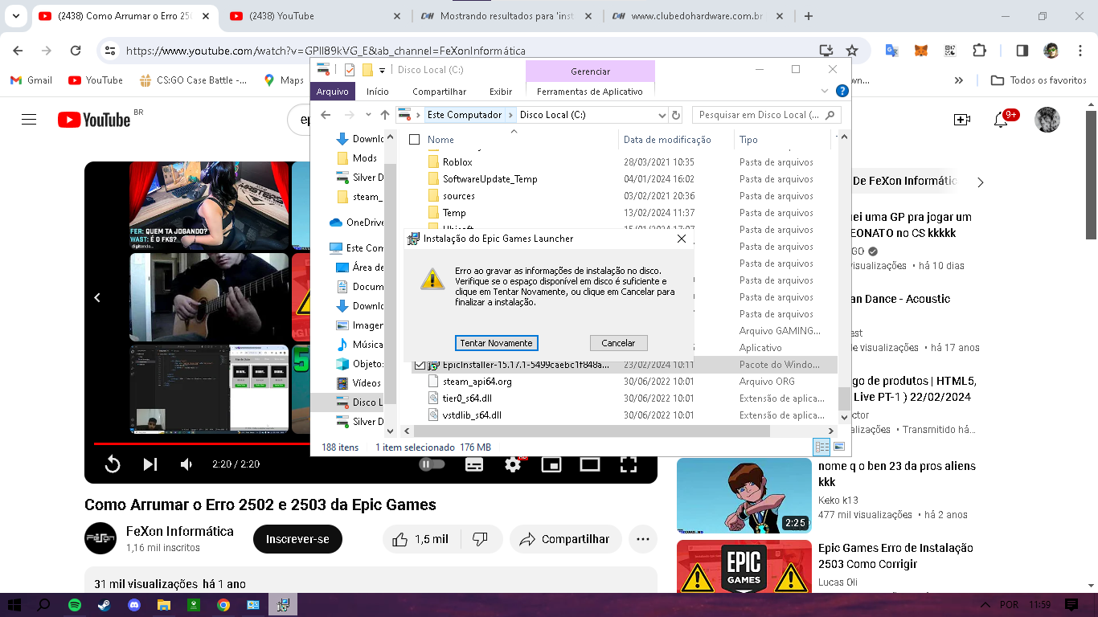1098x617 pixels.
Task: Open Keko k13 Ben 10 thumbnail
Action: [744, 496]
